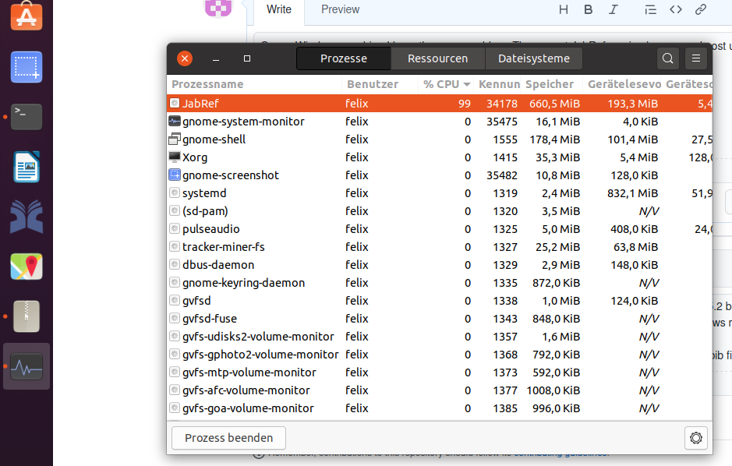Image resolution: width=732 pixels, height=466 pixels.
Task: Open the Preview tab in the editor
Action: 341,10
